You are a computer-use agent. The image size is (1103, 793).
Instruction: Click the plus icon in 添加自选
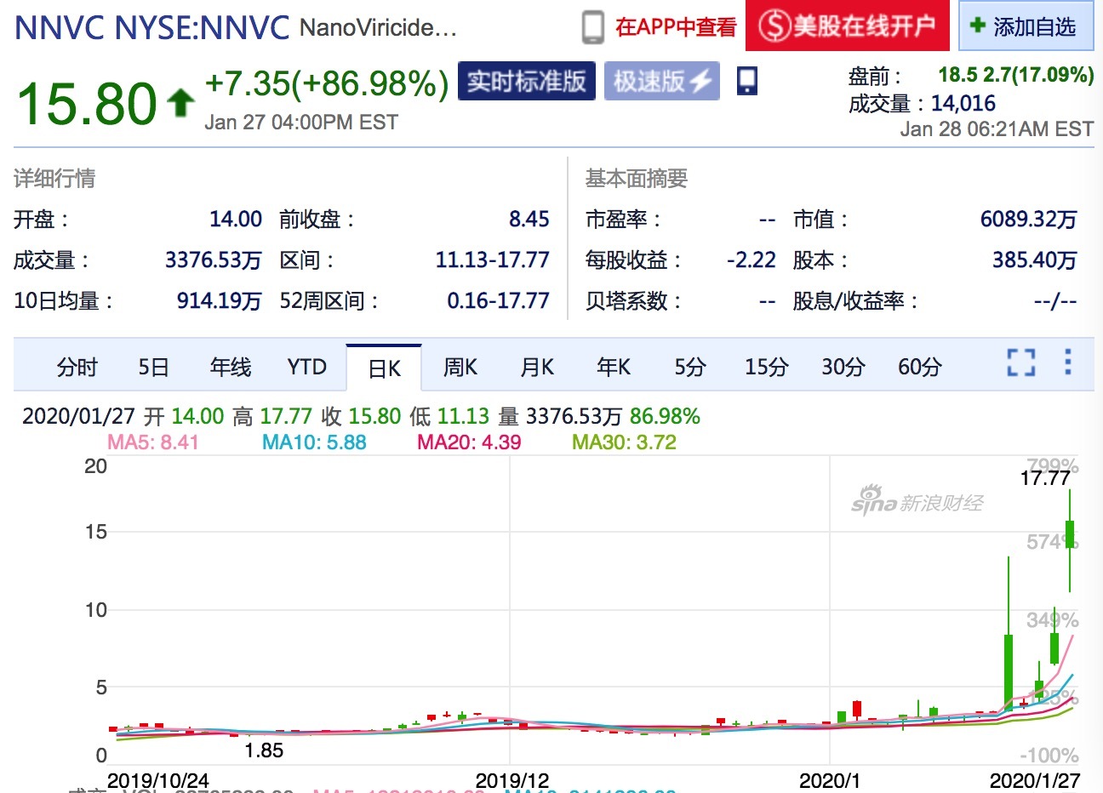point(977,26)
